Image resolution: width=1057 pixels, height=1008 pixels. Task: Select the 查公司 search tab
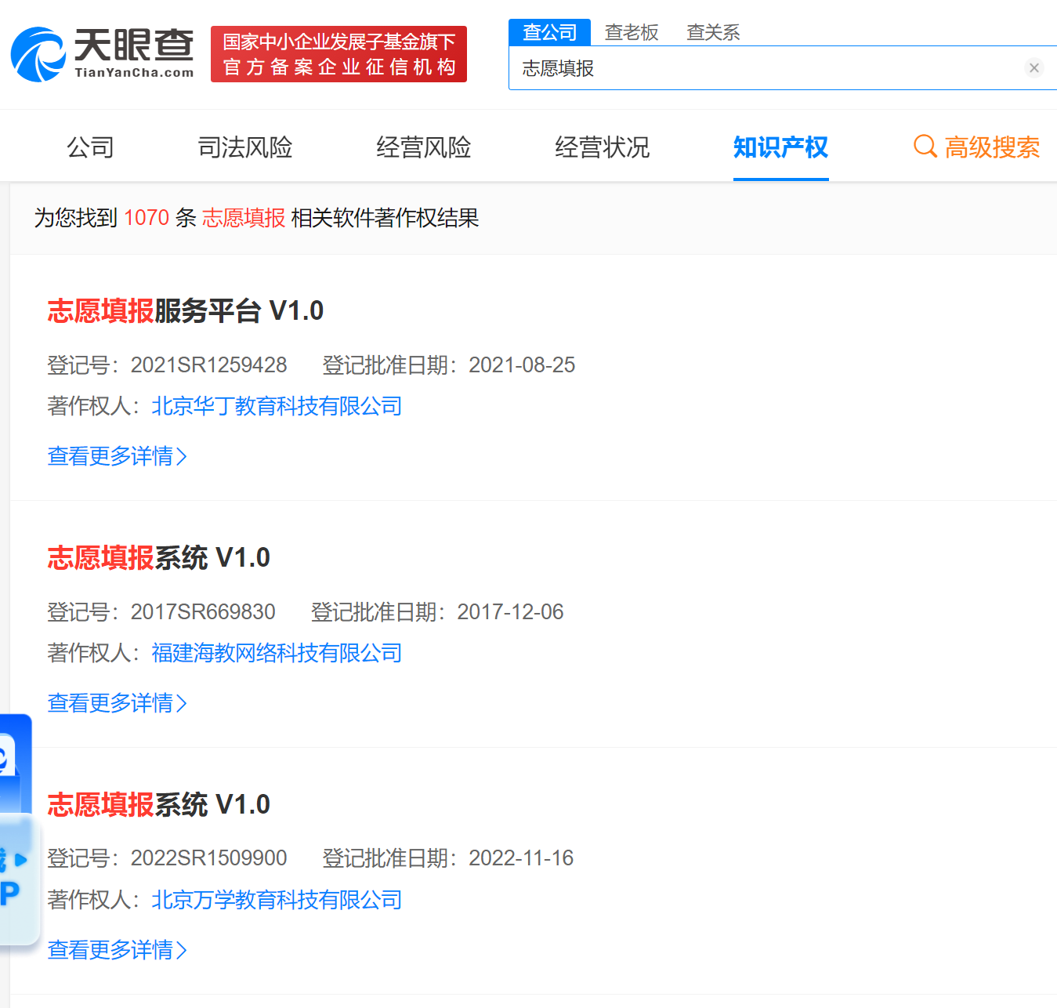(549, 32)
